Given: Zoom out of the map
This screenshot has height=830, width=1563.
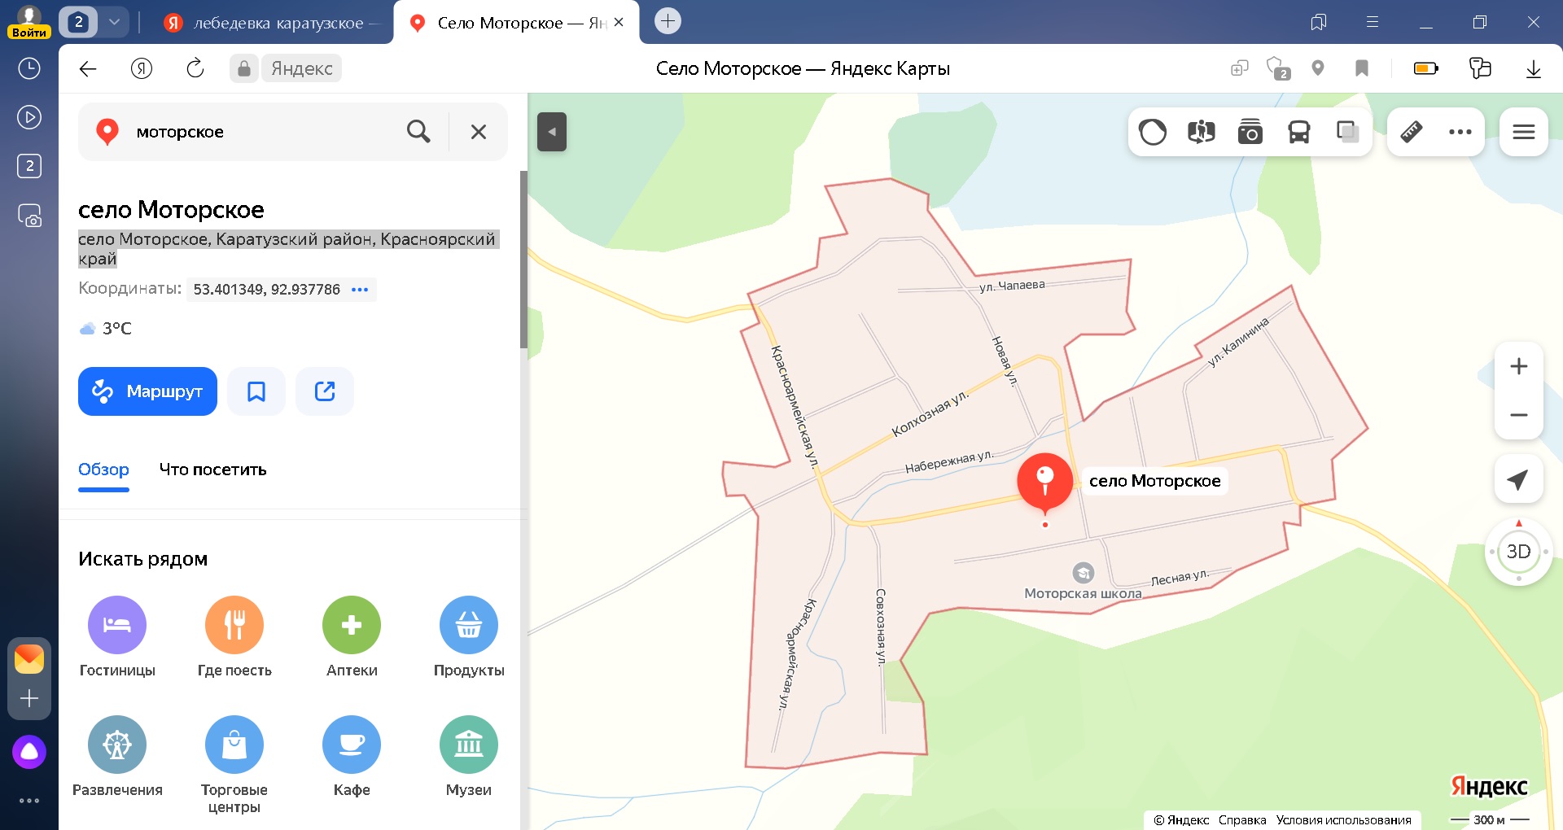Looking at the screenshot, I should (1519, 415).
